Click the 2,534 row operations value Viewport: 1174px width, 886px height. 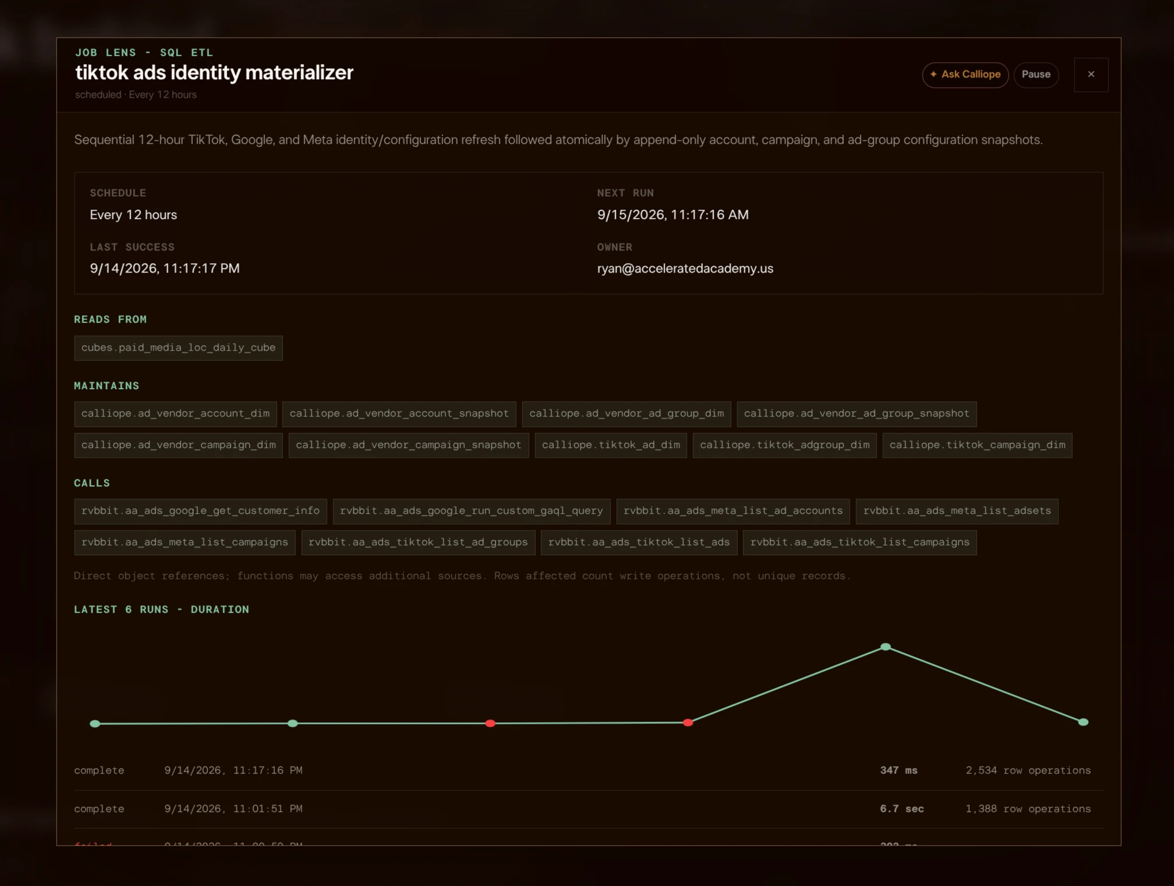coord(1028,771)
